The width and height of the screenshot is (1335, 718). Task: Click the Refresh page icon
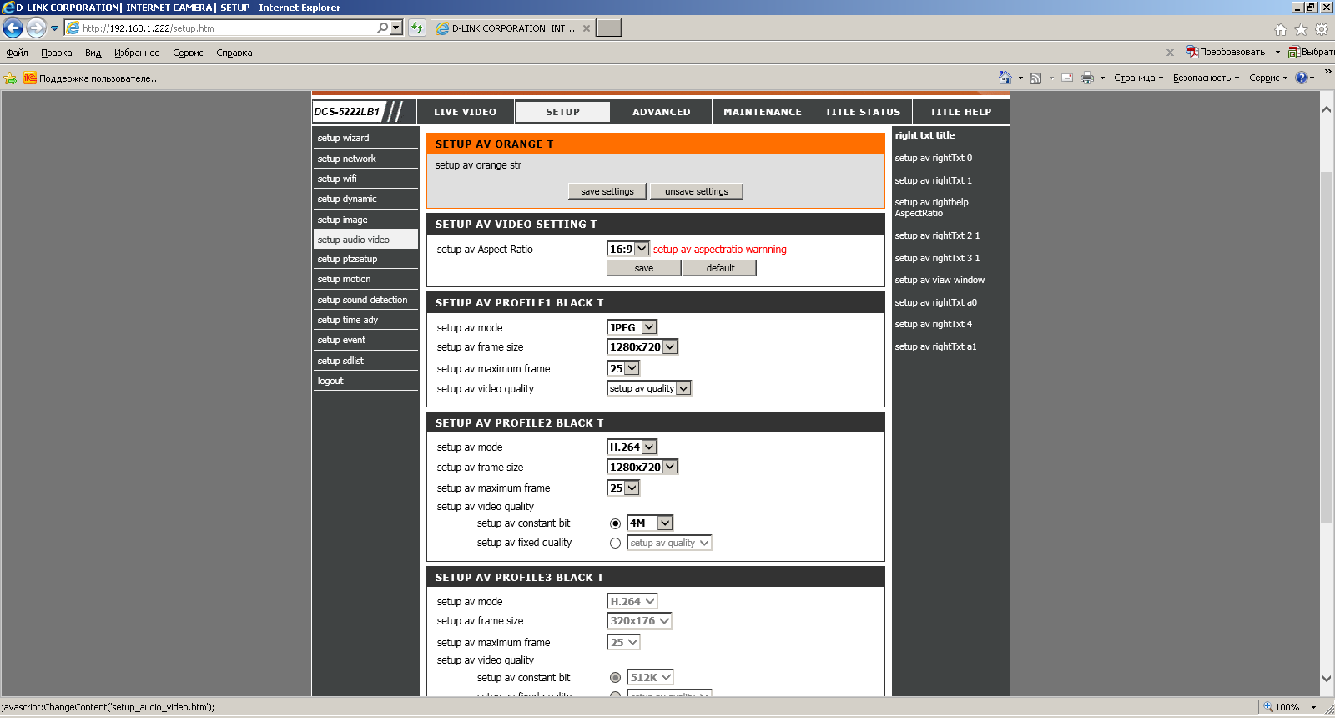417,28
